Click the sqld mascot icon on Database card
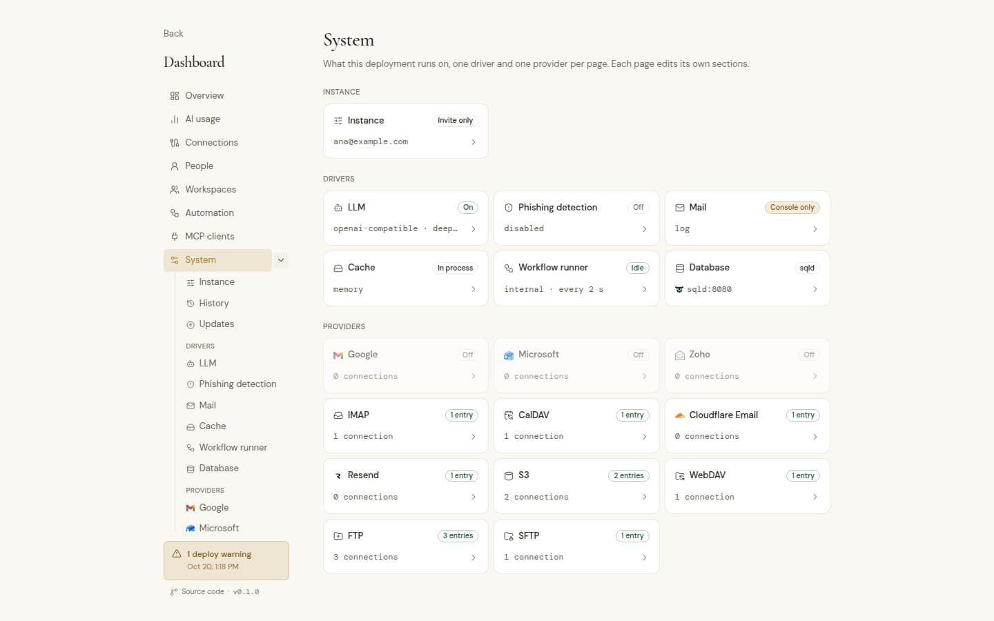Screen dimensions: 994x621 pos(679,289)
